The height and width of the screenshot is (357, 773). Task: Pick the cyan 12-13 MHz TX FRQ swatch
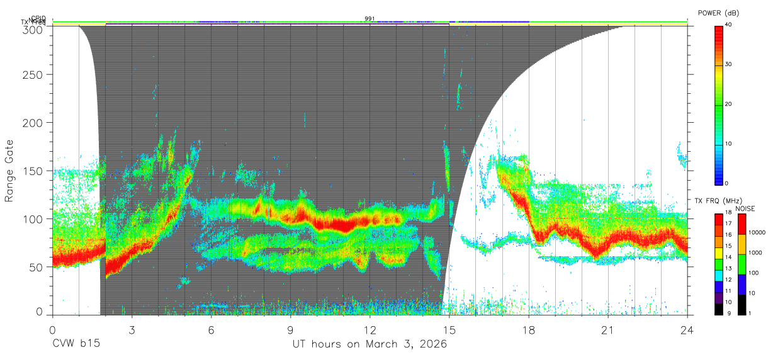[x=719, y=276]
